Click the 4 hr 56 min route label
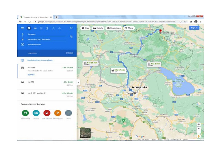 point(90,64)
